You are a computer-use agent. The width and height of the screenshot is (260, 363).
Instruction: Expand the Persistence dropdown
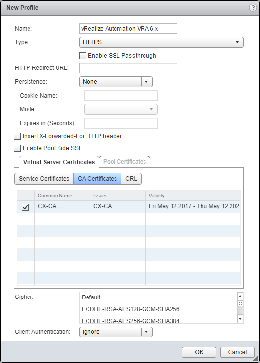click(116, 82)
